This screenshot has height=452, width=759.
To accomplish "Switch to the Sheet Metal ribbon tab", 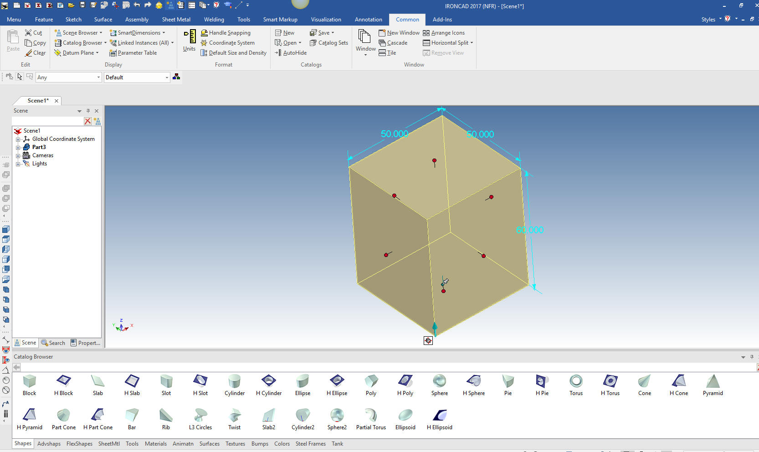I will [176, 20].
